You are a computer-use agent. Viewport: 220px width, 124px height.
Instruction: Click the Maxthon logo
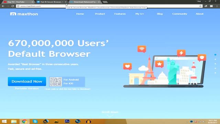click(x=24, y=14)
